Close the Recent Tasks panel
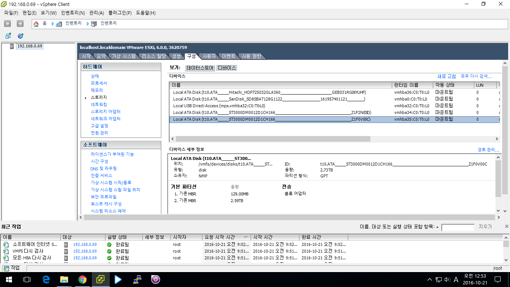The width and height of the screenshot is (510, 287). (x=507, y=226)
